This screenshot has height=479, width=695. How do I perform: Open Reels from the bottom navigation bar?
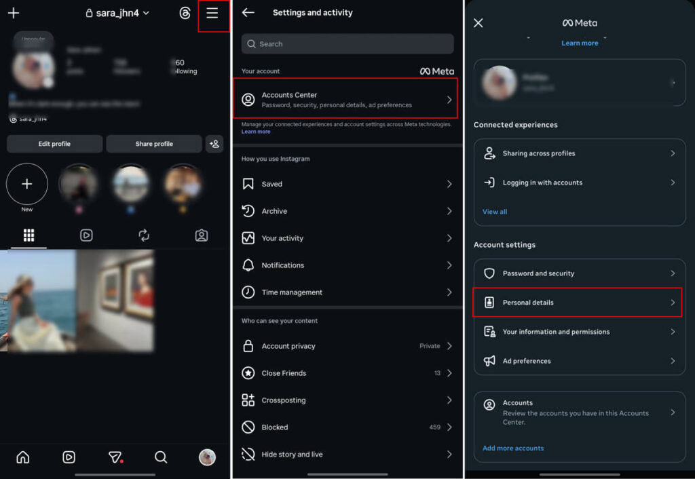click(x=69, y=458)
